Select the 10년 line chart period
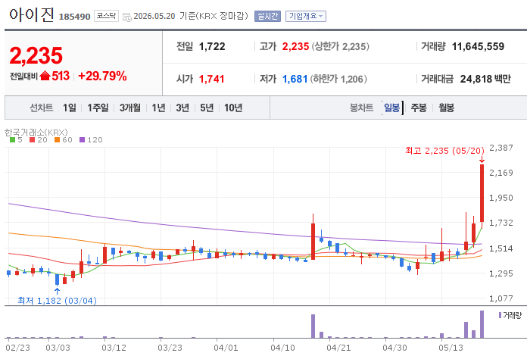527x356 pixels. (233, 108)
